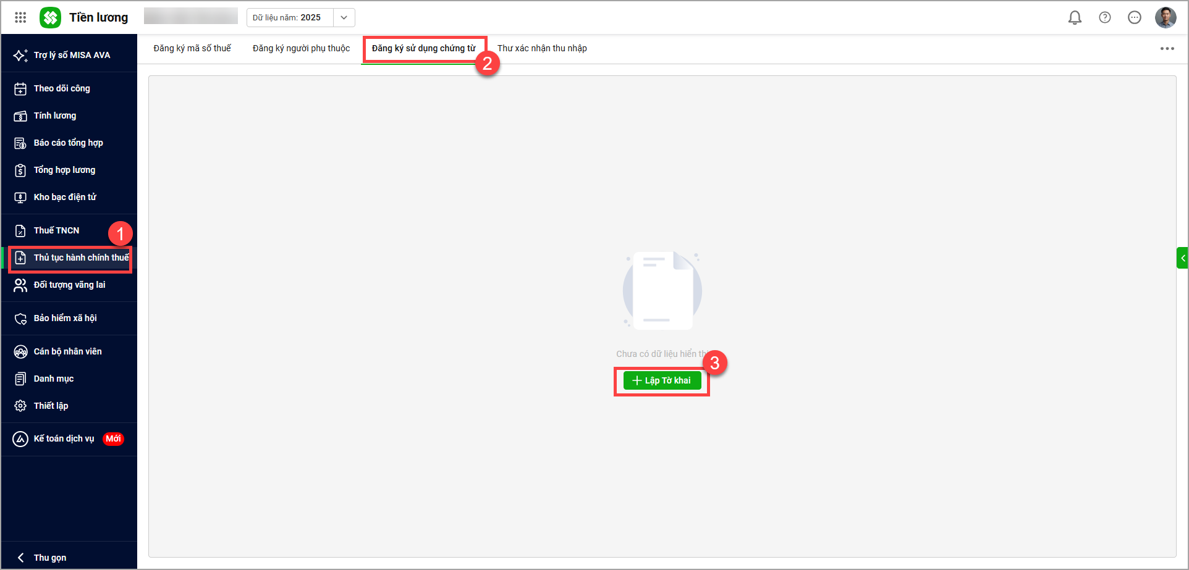Switch to Thư xác nhận thu nhập tab
This screenshot has height=570, width=1189.
[542, 48]
